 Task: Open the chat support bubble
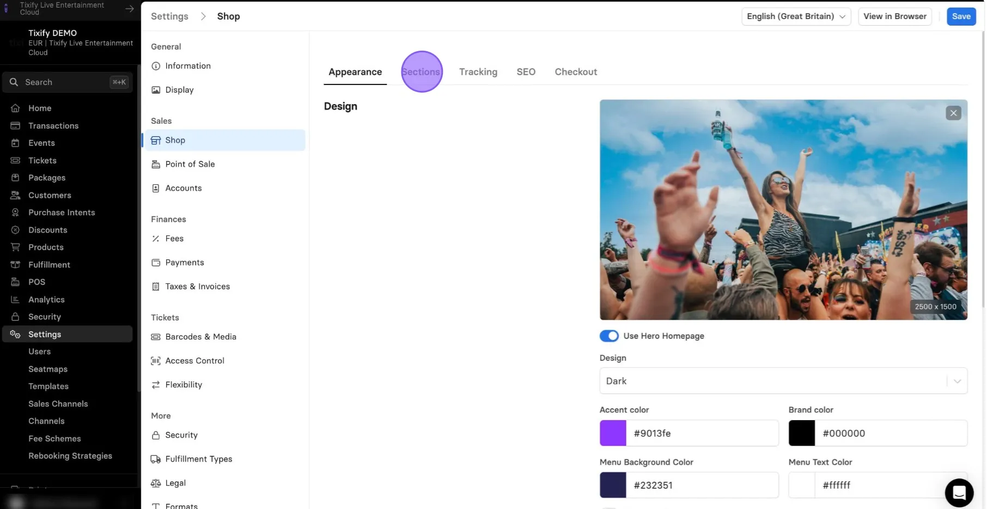959,493
